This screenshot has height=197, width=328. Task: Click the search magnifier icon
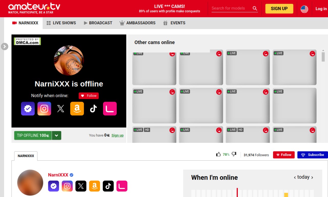[255, 8]
